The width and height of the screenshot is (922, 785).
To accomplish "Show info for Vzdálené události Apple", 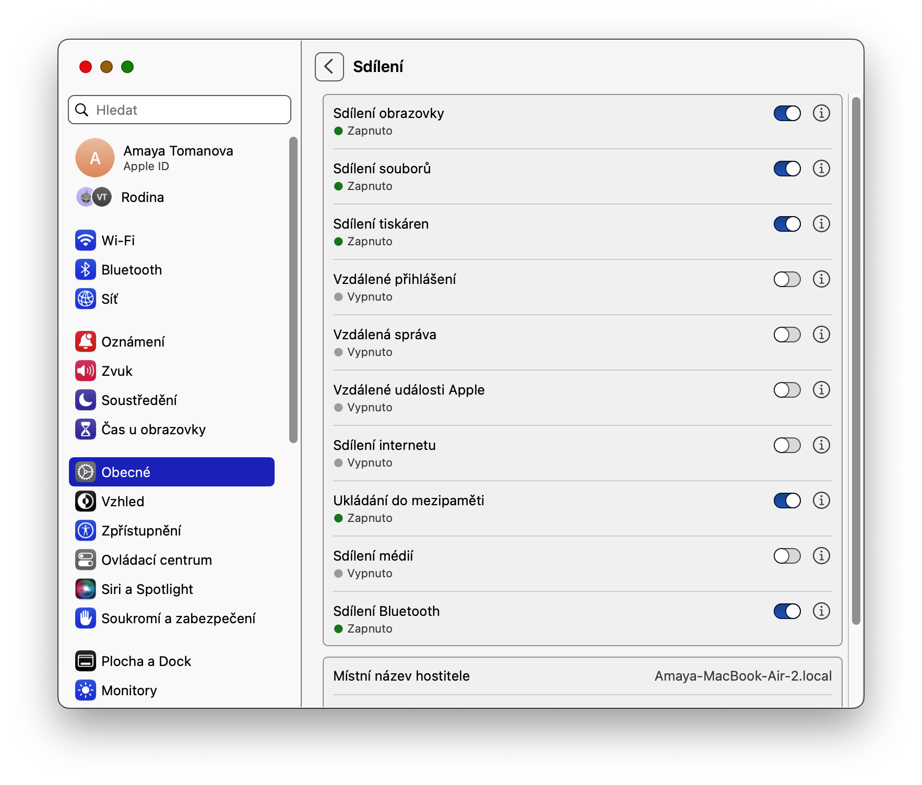I will click(x=821, y=390).
